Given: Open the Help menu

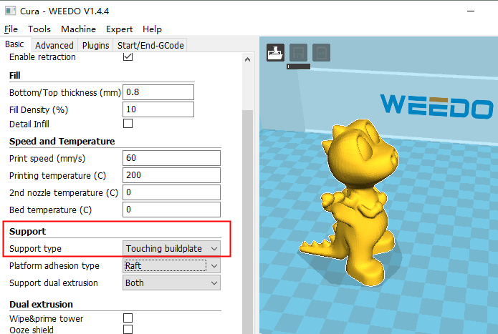Looking at the screenshot, I should [x=152, y=29].
